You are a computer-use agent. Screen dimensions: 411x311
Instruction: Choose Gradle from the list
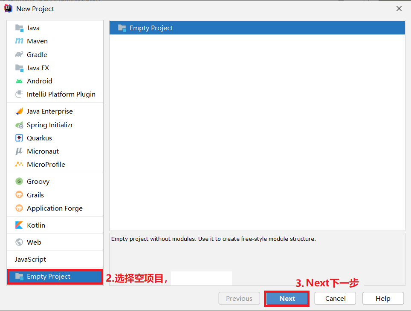pyautogui.click(x=55, y=54)
